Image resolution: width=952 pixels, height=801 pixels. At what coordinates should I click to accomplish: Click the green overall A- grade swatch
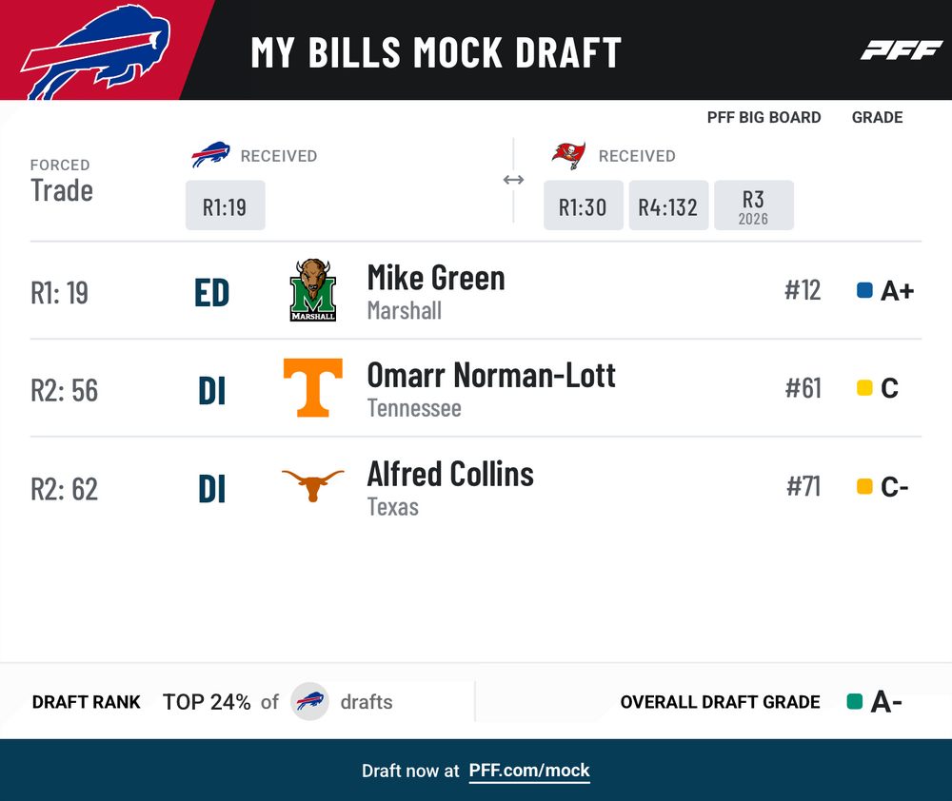click(855, 701)
